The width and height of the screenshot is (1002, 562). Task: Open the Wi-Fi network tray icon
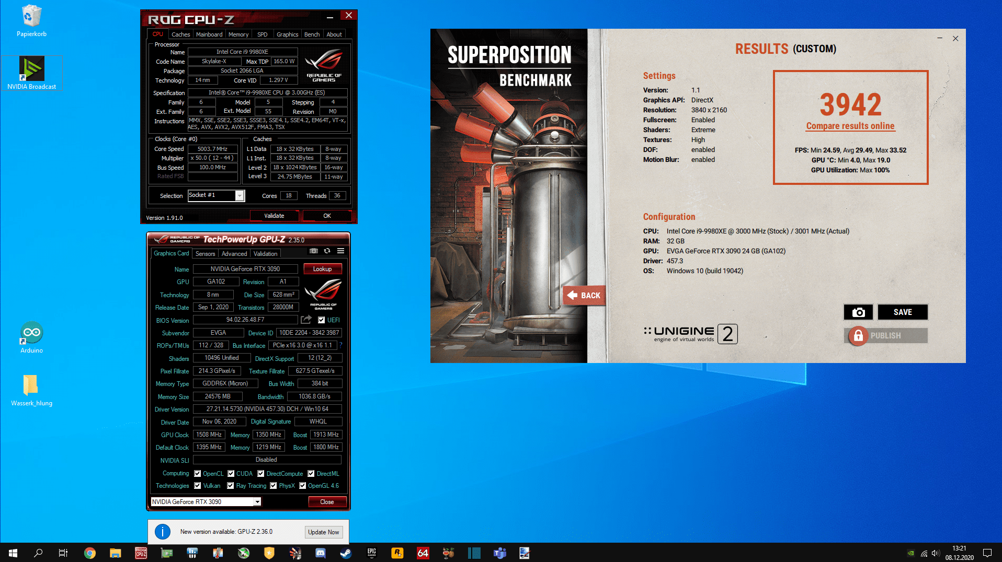(924, 553)
